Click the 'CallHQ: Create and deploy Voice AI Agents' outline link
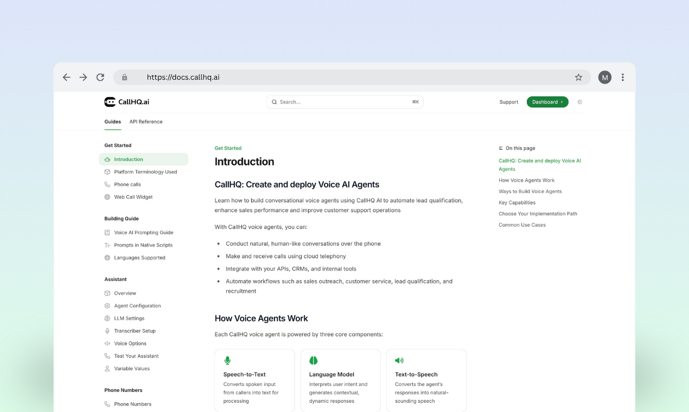 540,165
